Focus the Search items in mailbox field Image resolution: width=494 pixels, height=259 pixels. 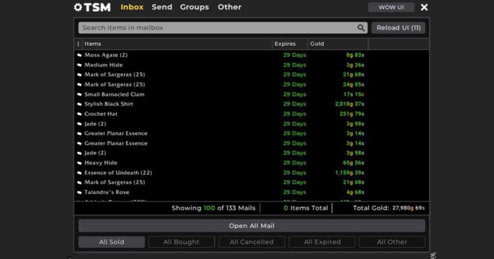pyautogui.click(x=217, y=28)
